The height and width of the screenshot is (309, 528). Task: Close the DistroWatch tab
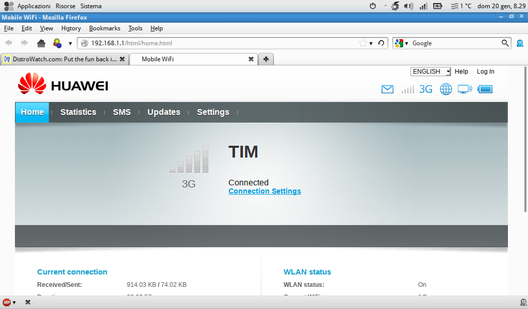coord(122,59)
